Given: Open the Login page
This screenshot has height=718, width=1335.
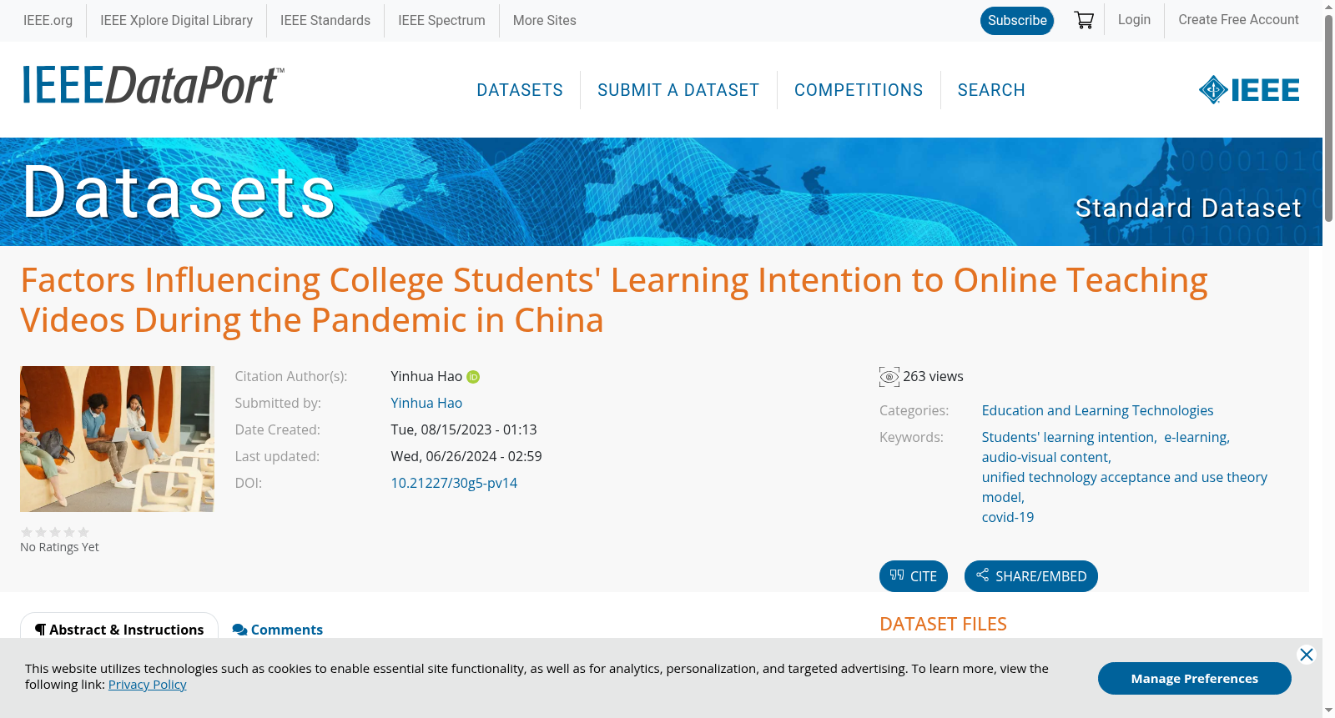Looking at the screenshot, I should coord(1134,19).
